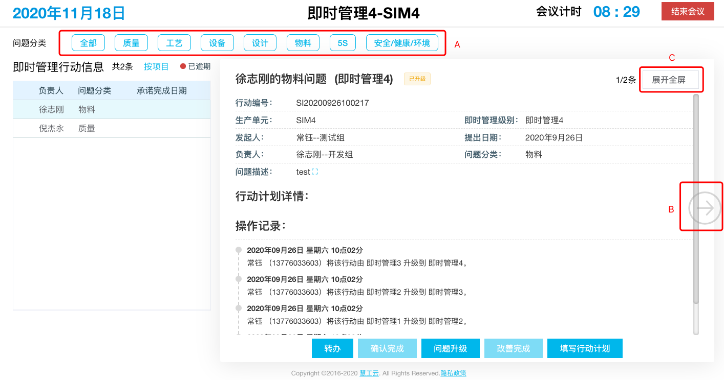Viewport: 724px width, 380px height.
Task: Select the 全部 category filter
Action: 88,43
